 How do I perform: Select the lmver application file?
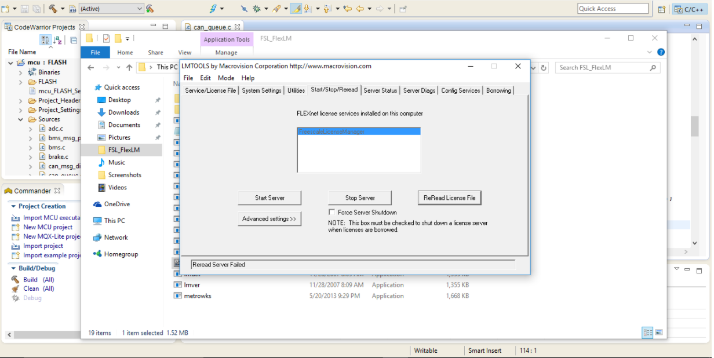pyautogui.click(x=192, y=285)
